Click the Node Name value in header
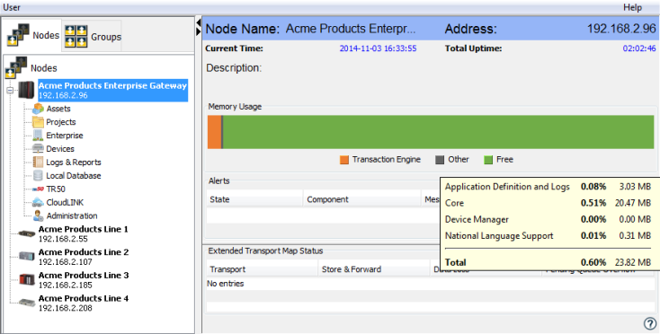Viewport: 660px width, 334px height. [x=351, y=29]
